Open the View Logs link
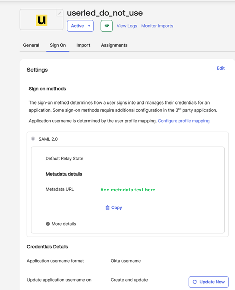The image size is (235, 290). [x=127, y=26]
